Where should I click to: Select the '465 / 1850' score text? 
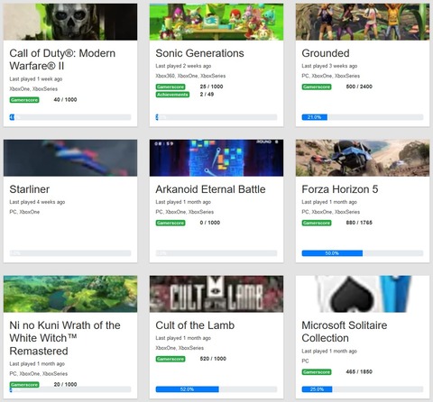point(359,371)
